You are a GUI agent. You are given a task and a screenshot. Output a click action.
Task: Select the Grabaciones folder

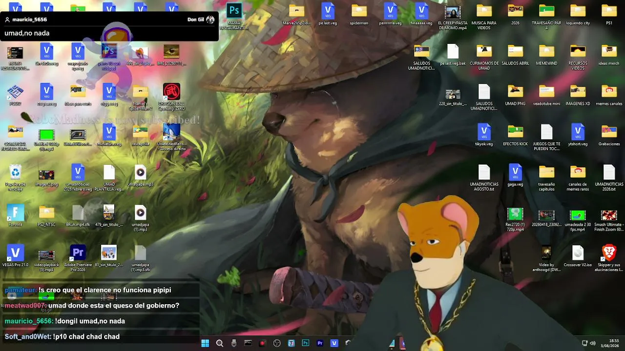pos(609,135)
